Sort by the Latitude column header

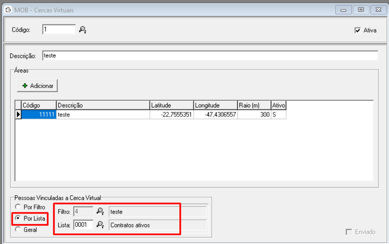click(171, 105)
